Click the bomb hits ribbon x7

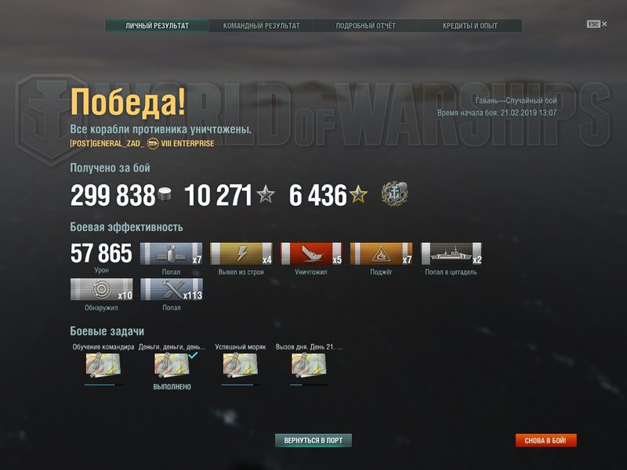(x=171, y=253)
